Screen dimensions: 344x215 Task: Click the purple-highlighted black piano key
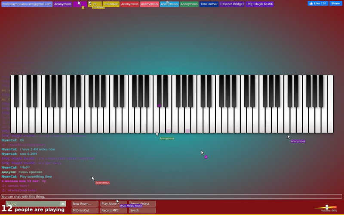159,91
